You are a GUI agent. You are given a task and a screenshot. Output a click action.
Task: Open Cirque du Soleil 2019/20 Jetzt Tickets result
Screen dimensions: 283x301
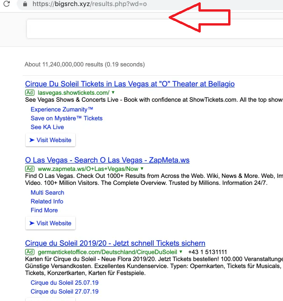click(x=115, y=243)
